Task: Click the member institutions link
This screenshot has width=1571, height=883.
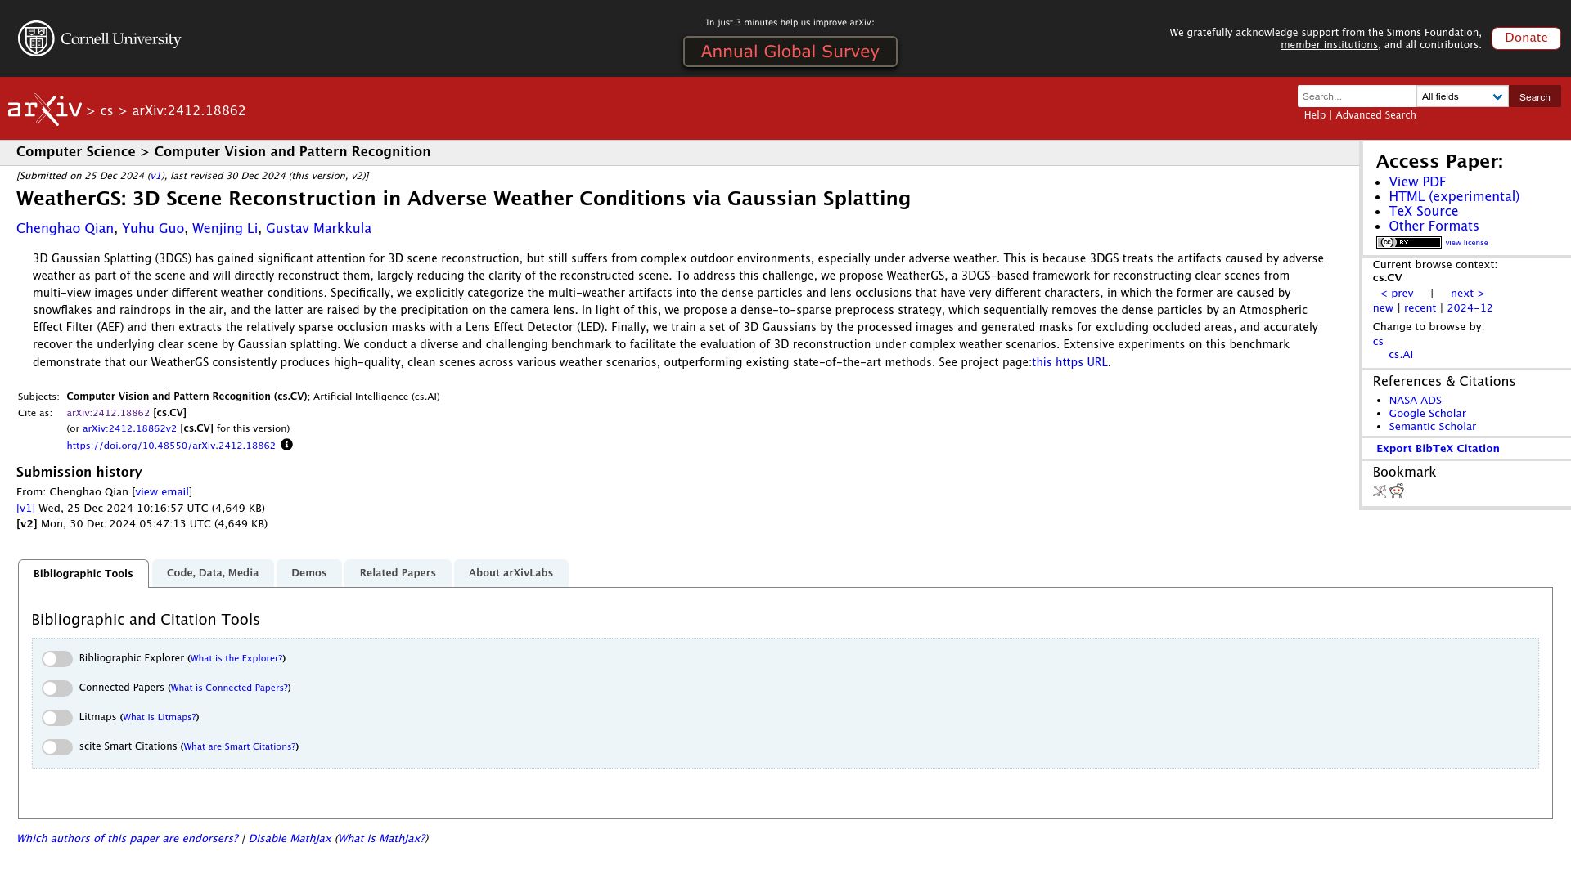Action: coord(1329,45)
